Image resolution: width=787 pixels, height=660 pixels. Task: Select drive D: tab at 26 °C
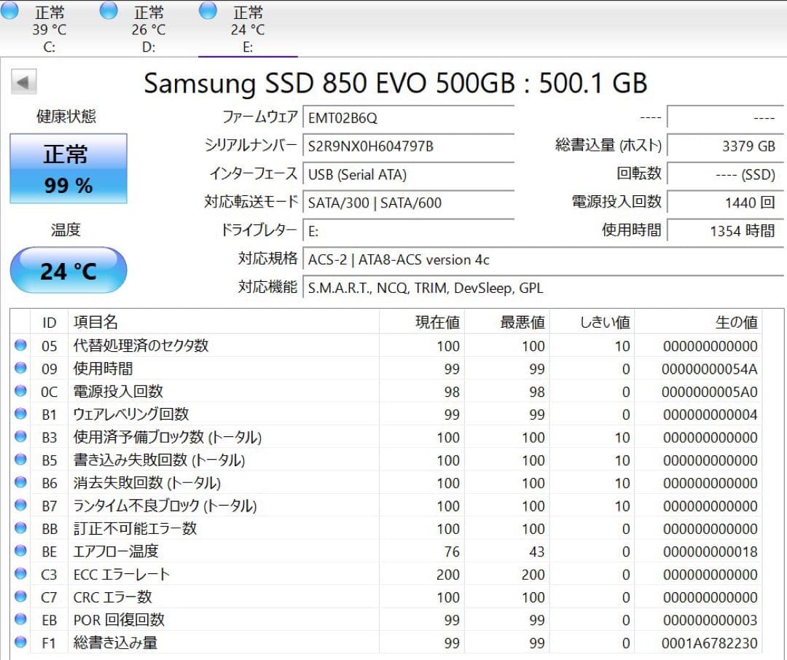(x=149, y=28)
